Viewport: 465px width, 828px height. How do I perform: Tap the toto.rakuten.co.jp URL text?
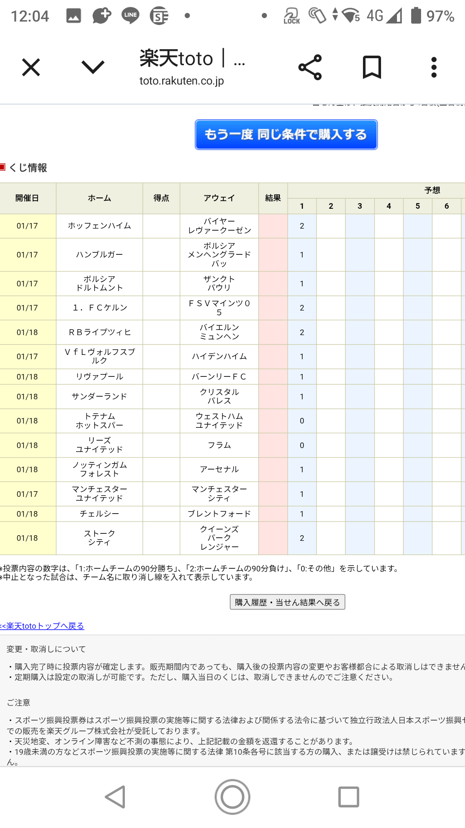coord(182,81)
